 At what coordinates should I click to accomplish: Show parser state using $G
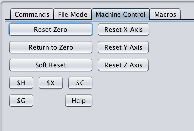click(21, 101)
